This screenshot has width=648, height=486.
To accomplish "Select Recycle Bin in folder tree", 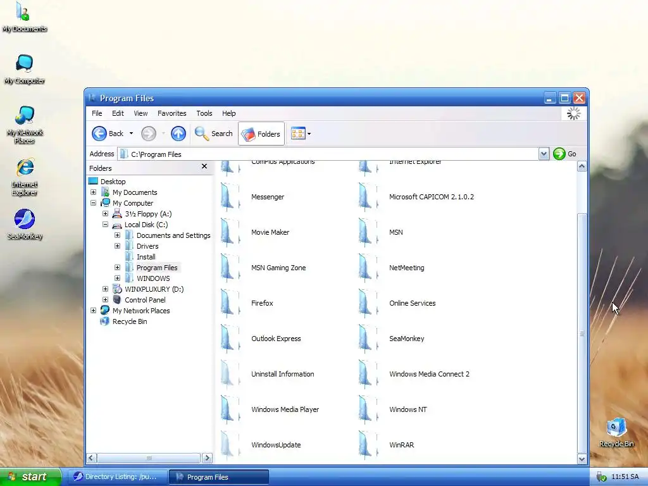I will [129, 321].
